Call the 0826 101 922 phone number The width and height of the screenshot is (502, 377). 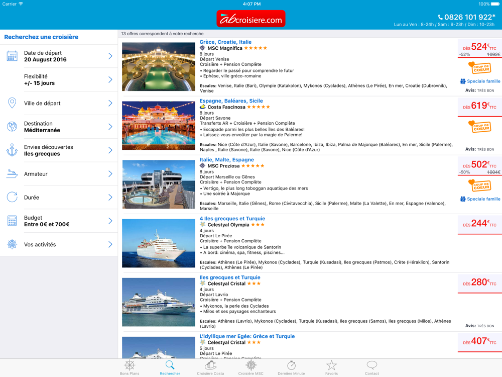(x=469, y=17)
